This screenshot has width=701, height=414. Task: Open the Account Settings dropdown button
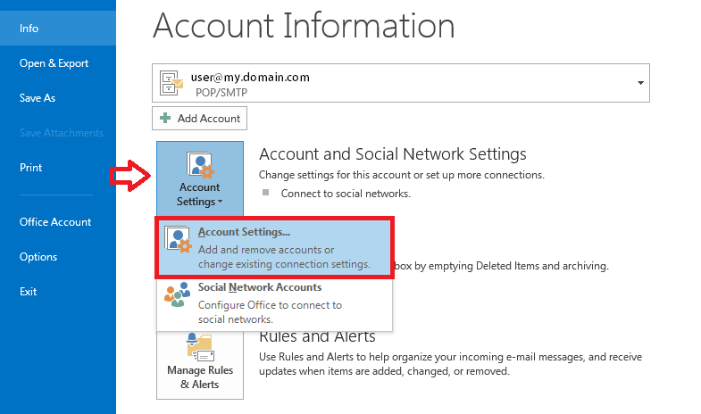(200, 179)
